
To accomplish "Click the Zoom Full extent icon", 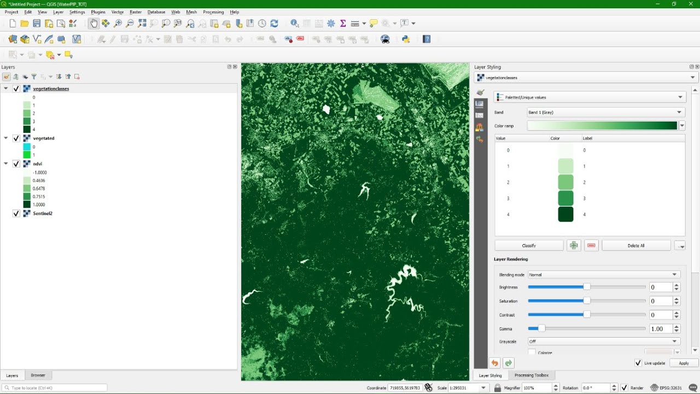I will coord(142,24).
